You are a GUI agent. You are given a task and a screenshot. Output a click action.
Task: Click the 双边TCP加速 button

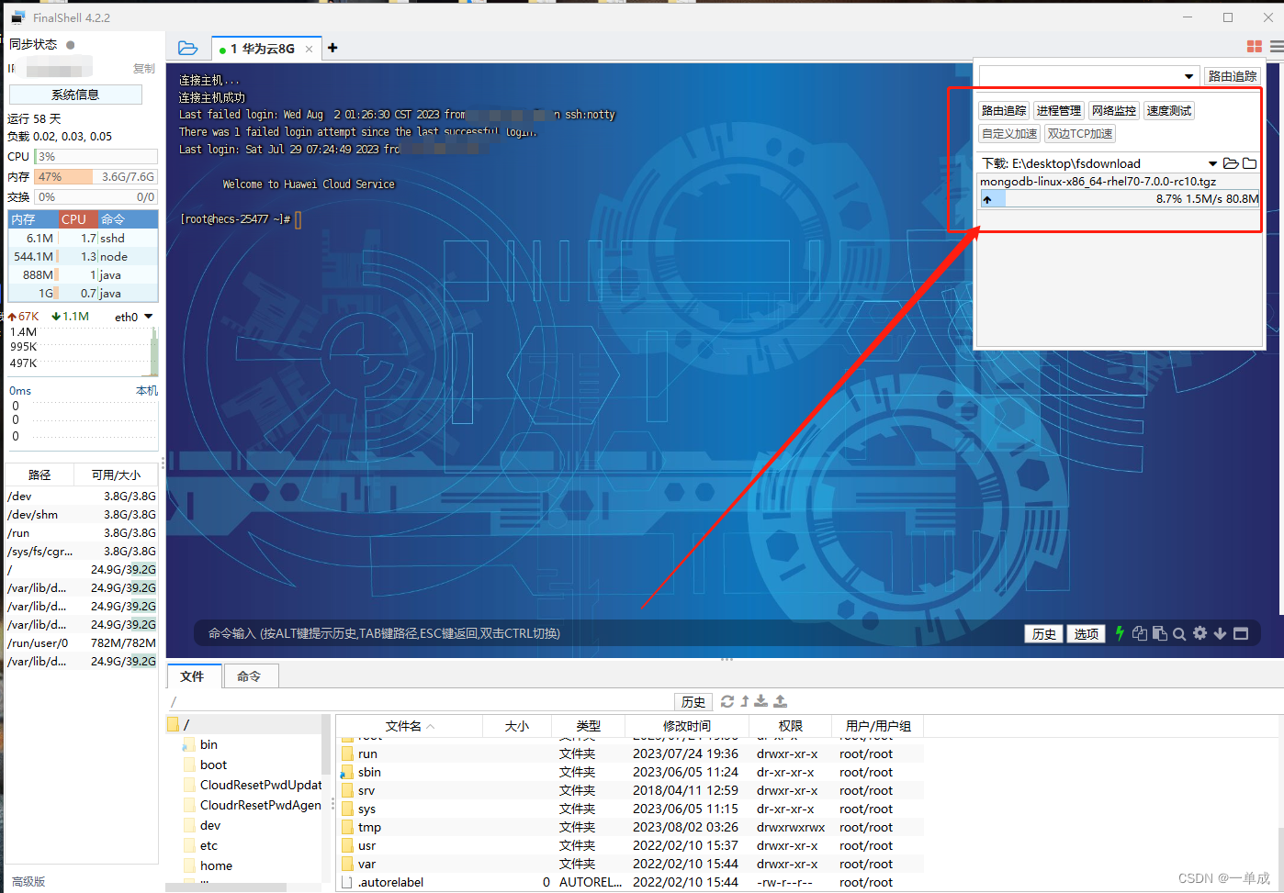click(x=1080, y=134)
